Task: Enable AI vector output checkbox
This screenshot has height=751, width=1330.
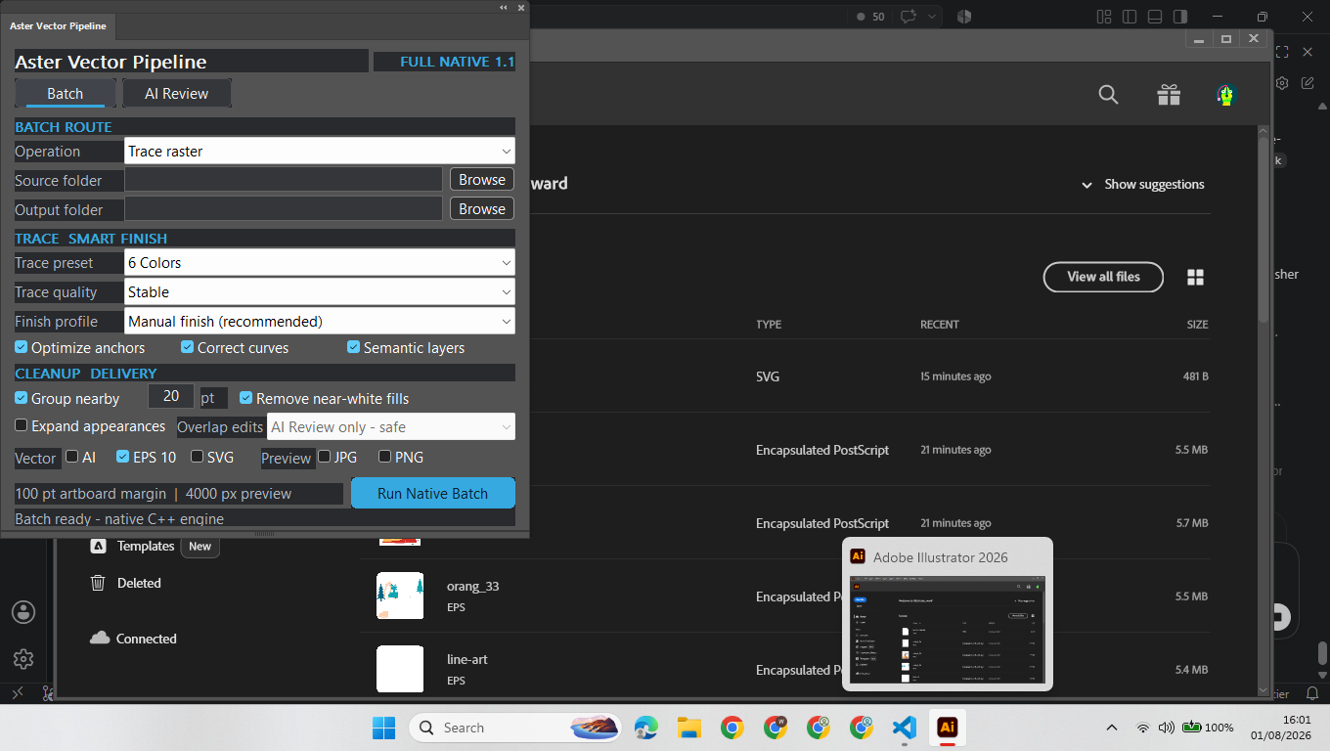Action: click(x=72, y=456)
